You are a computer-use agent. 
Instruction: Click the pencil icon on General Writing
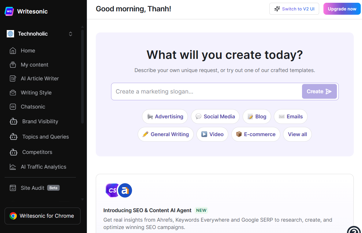coord(145,134)
